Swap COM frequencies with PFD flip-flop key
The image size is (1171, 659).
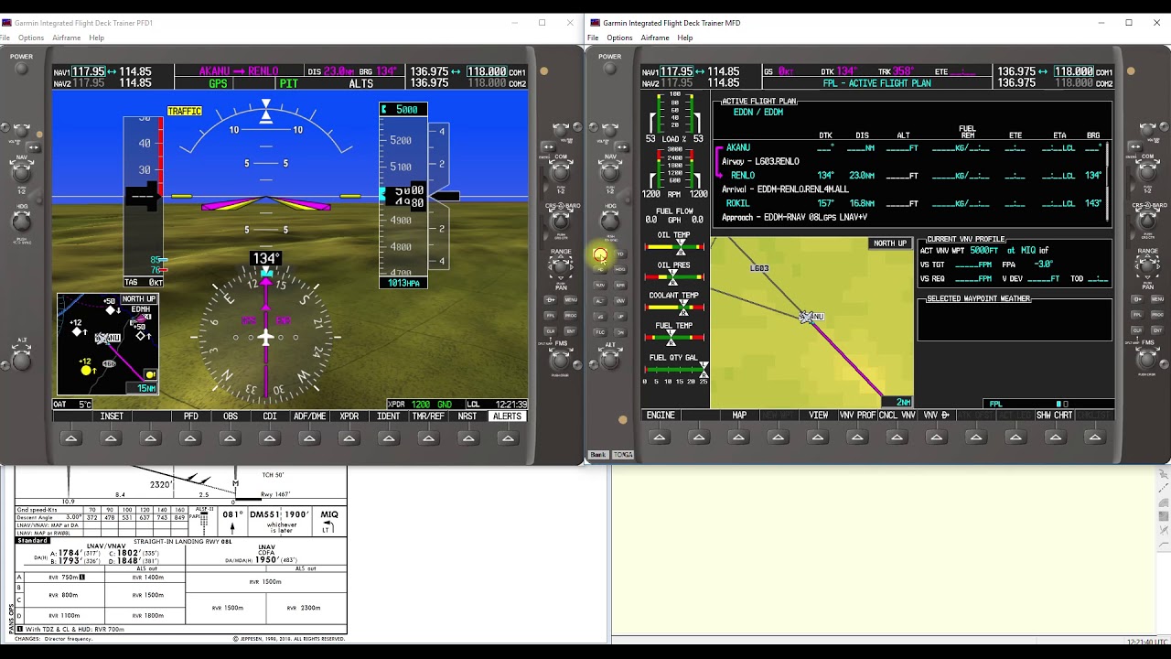point(549,146)
